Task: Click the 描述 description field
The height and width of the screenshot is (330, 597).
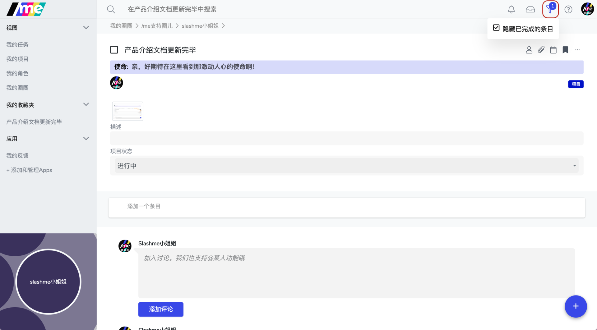Action: click(346, 138)
